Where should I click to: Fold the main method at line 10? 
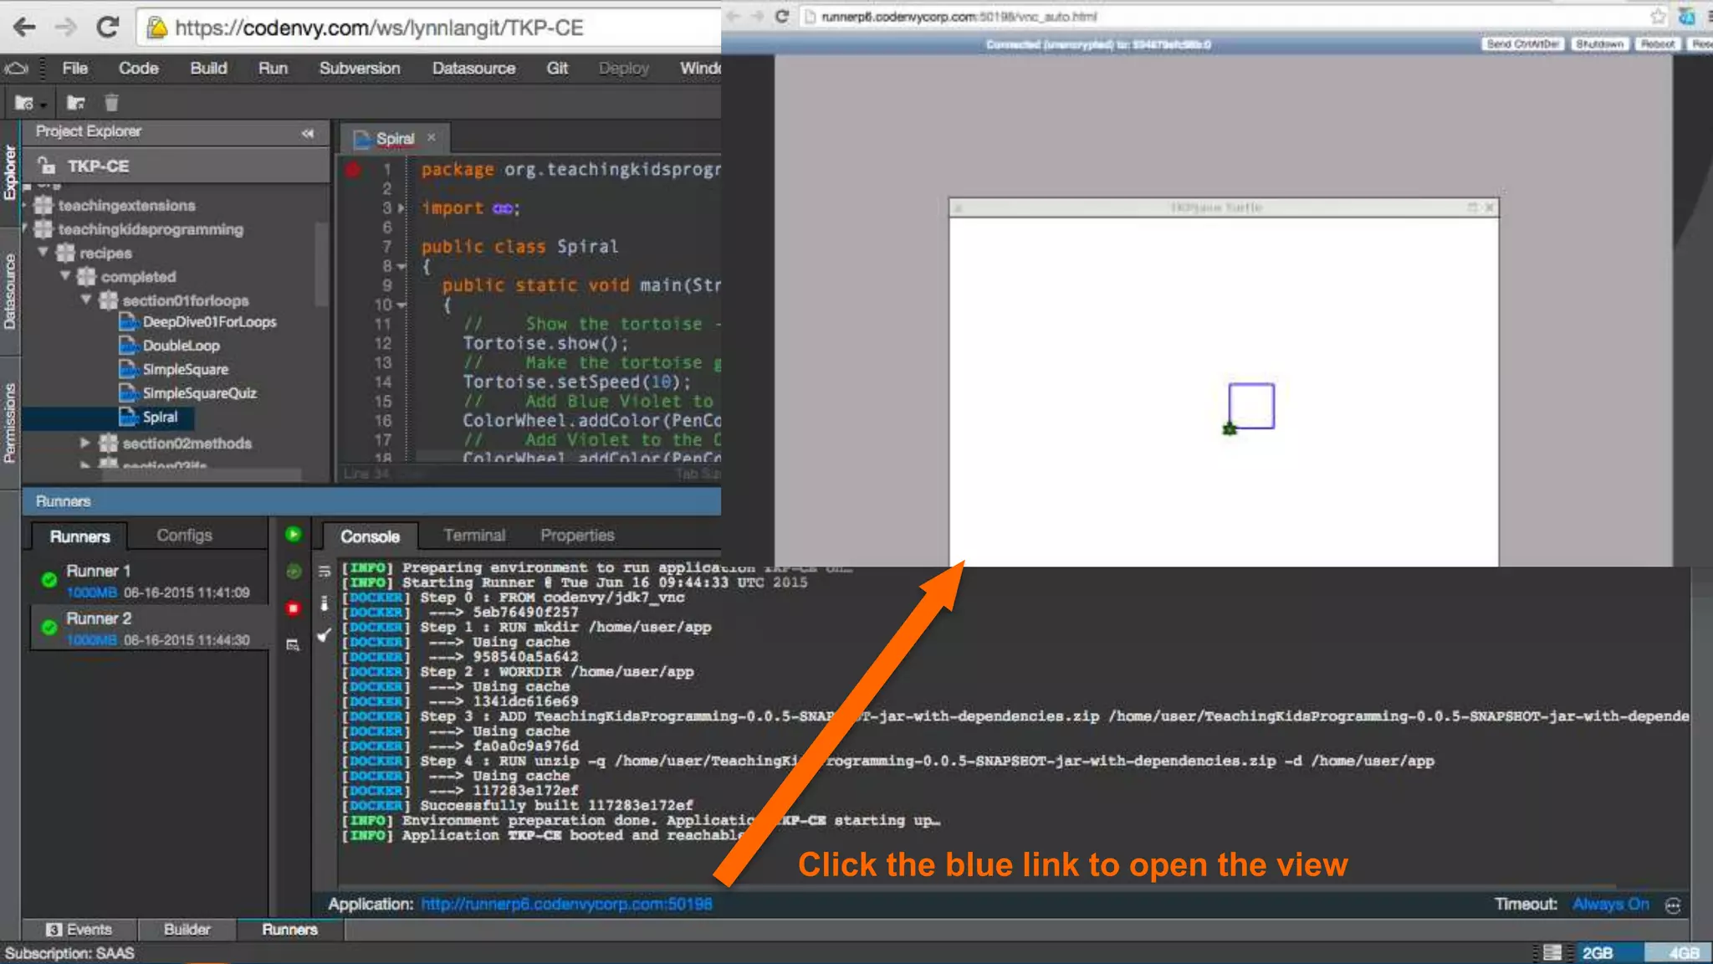(x=401, y=305)
